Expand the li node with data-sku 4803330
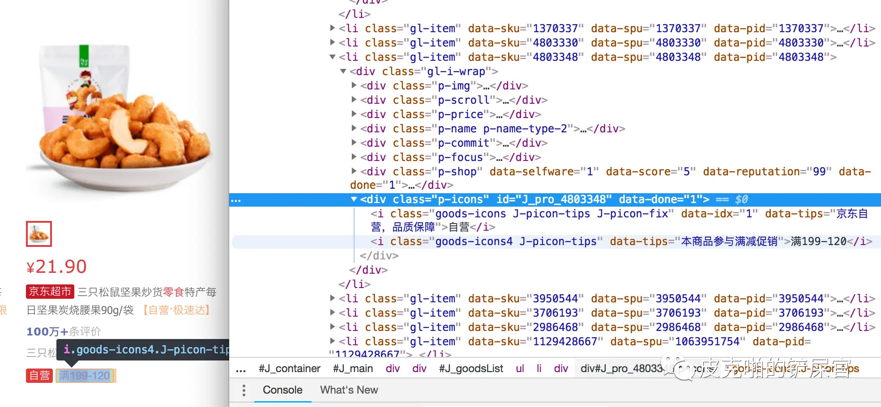The width and height of the screenshot is (881, 407). pyautogui.click(x=333, y=42)
